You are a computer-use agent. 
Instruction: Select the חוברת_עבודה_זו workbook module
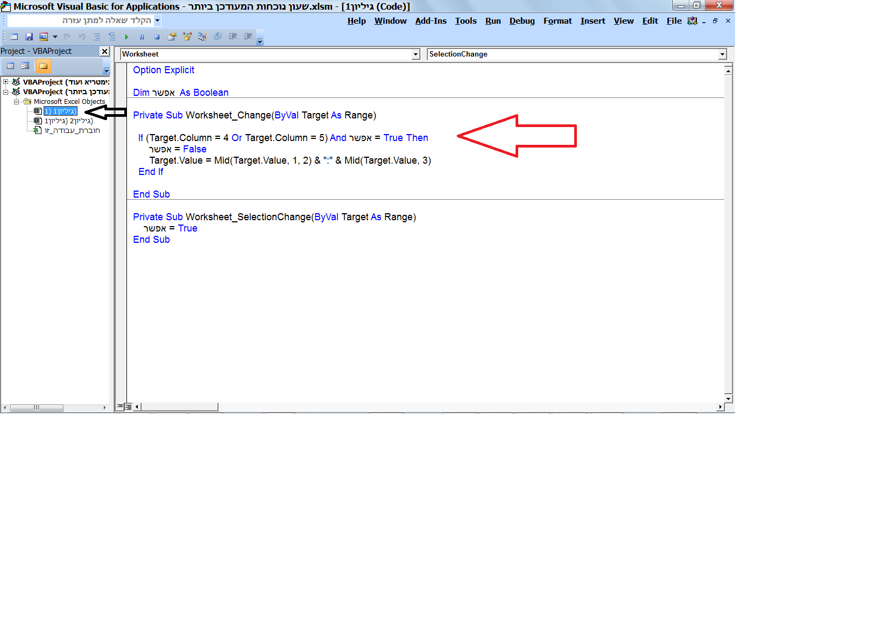point(72,130)
